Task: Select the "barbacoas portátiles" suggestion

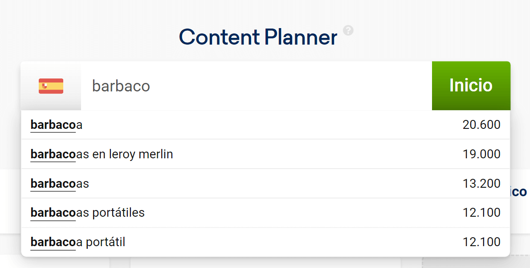Action: click(x=88, y=213)
